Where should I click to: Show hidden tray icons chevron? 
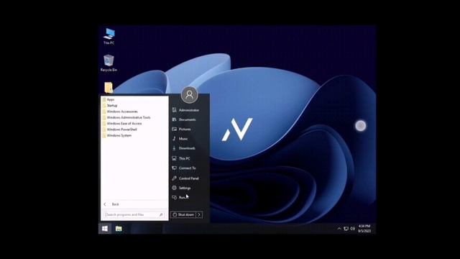[339, 229]
